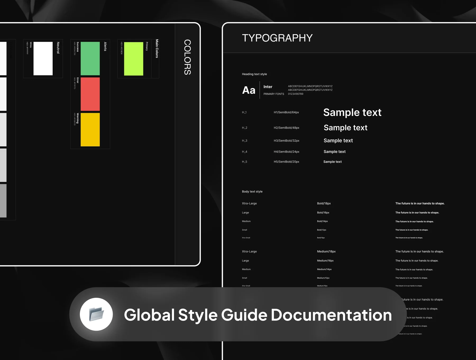Click the Heading text style label
Viewport: 476px width, 360px height.
[x=254, y=74]
